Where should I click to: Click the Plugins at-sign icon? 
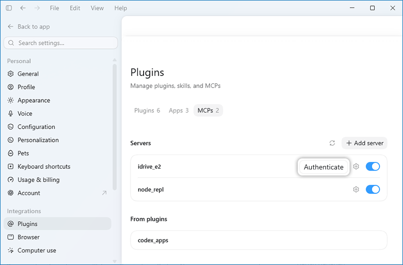[x=11, y=224]
